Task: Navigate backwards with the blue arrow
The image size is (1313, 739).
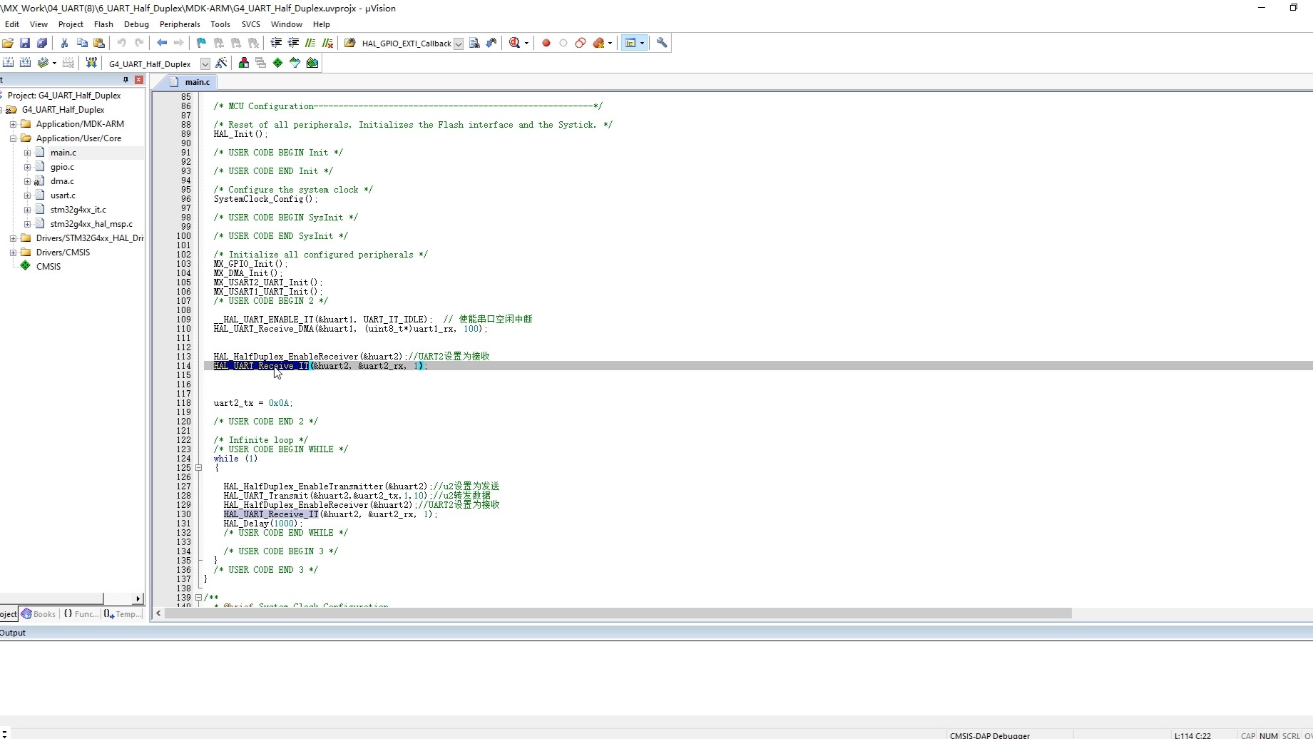Action: point(162,43)
